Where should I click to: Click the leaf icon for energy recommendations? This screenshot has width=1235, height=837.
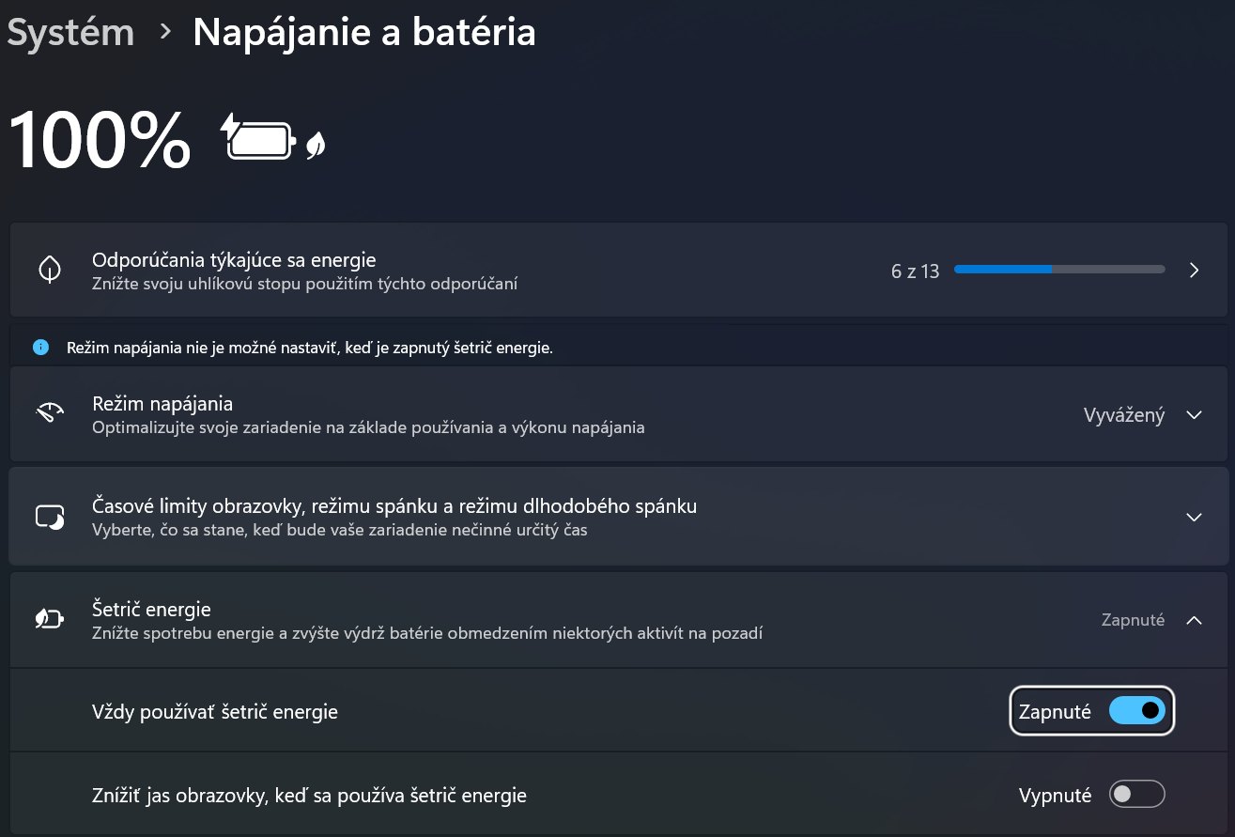(x=50, y=271)
